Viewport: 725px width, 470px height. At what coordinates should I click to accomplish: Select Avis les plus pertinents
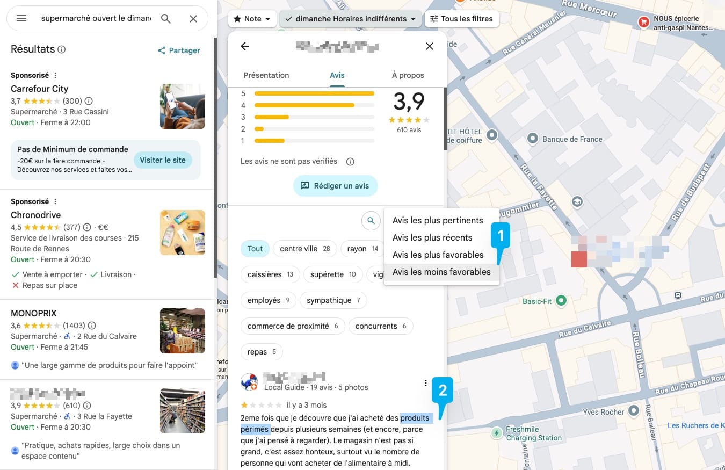point(441,220)
